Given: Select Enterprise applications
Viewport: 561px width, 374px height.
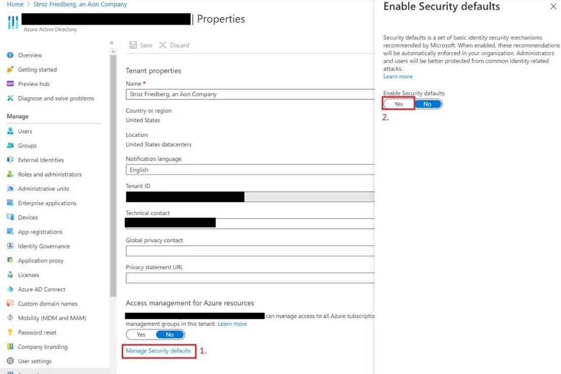Looking at the screenshot, I should click(48, 203).
